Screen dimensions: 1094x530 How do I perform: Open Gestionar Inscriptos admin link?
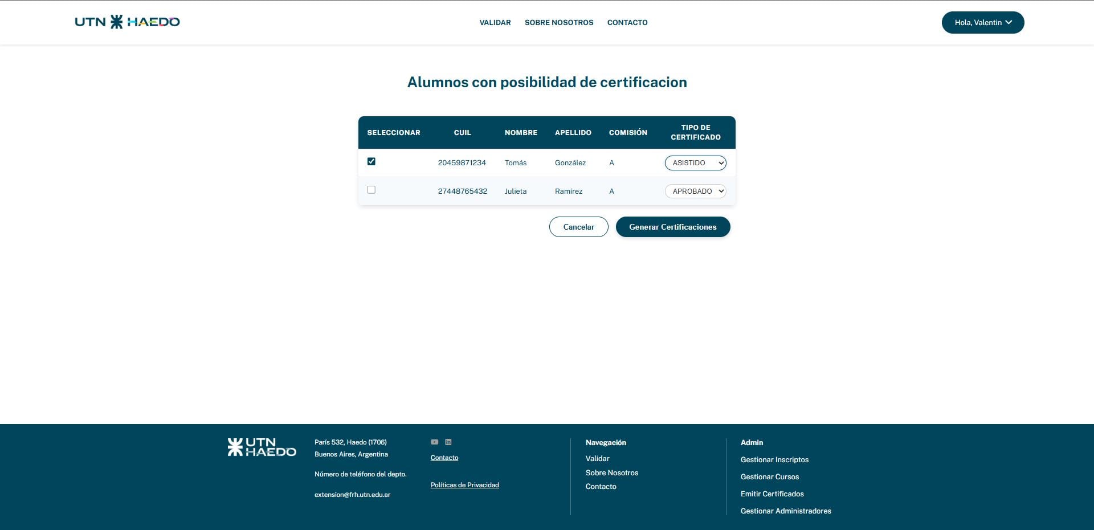point(775,460)
